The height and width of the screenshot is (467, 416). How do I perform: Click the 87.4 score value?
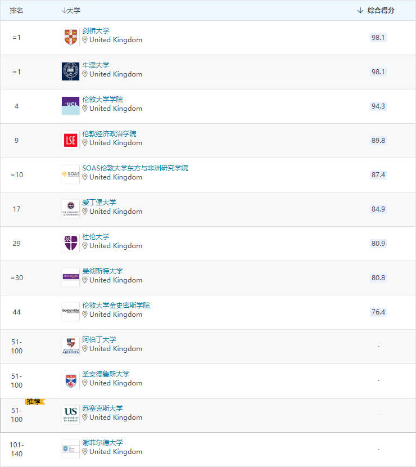coord(378,175)
